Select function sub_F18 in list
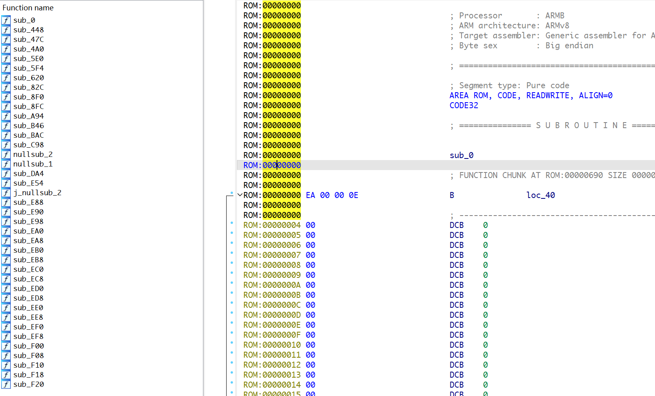Viewport: 655px width, 396px height. (28, 375)
